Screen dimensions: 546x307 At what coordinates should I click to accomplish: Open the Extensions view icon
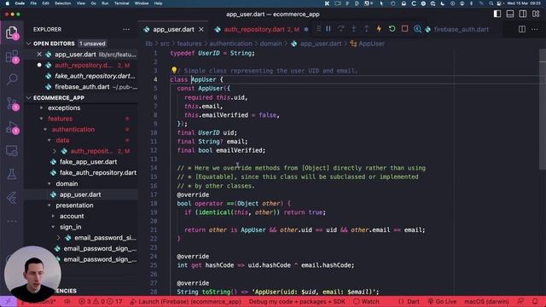pyautogui.click(x=12, y=56)
